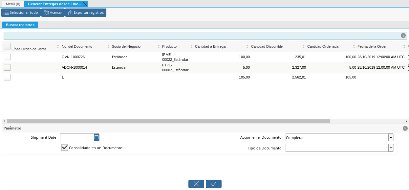The width and height of the screenshot is (409, 190).
Task: Open the Acción en el Documento dropdown
Action: pos(391,138)
